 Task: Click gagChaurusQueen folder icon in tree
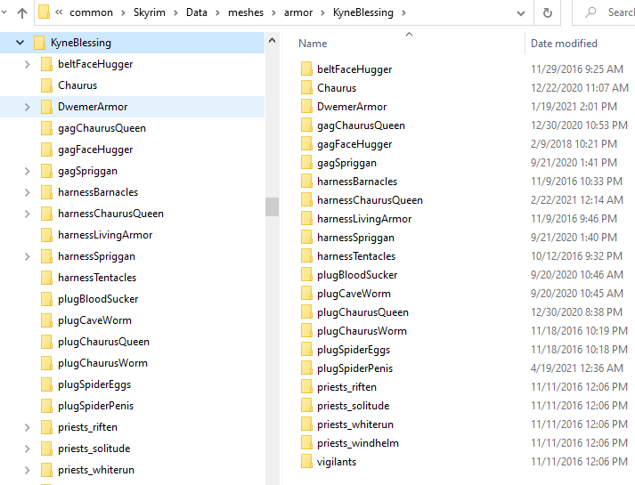46,128
